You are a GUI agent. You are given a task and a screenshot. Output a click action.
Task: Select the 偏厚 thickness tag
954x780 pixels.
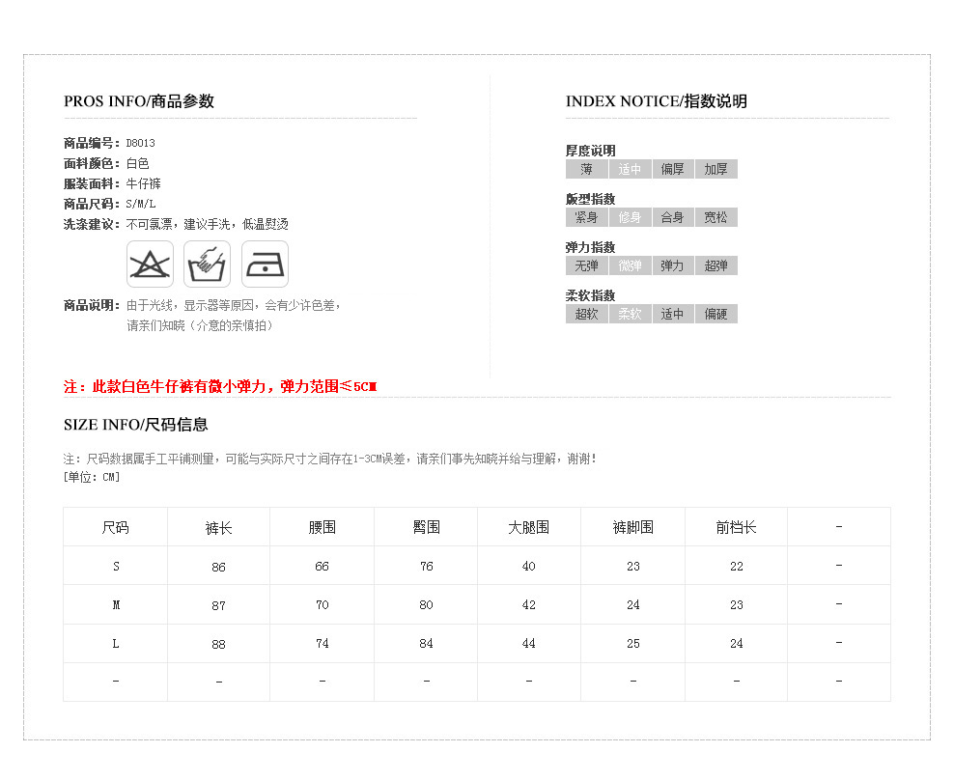673,169
